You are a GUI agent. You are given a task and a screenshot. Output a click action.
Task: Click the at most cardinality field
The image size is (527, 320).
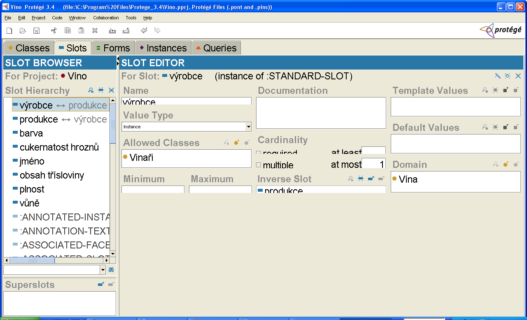[x=373, y=164]
